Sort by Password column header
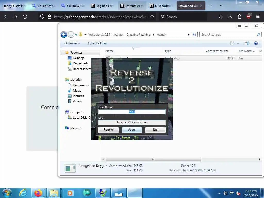The height and width of the screenshot is (198, 264). coord(247,51)
